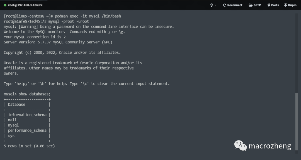Click the green connection status dot

coord(5,5)
